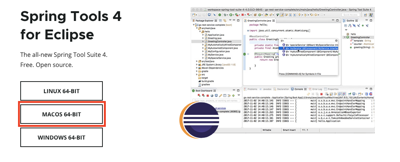Click the Eclipse logo
The height and width of the screenshot is (162, 400).
(x=200, y=120)
